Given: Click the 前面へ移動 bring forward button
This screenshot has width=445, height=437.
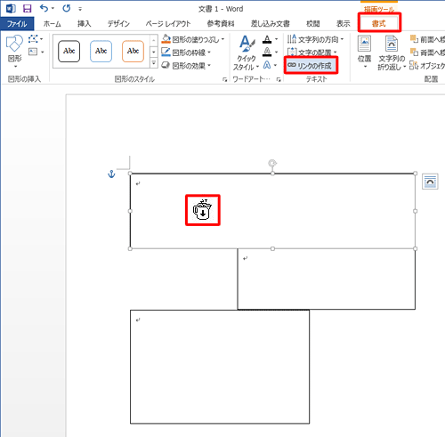Looking at the screenshot, I should pos(427,39).
